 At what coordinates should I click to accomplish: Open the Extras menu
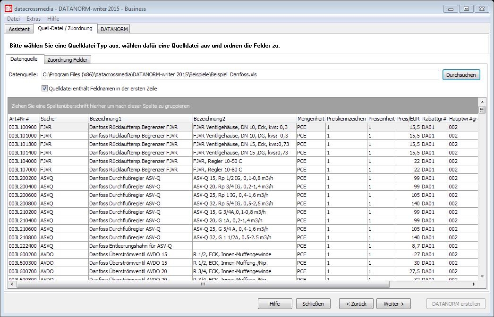click(34, 18)
